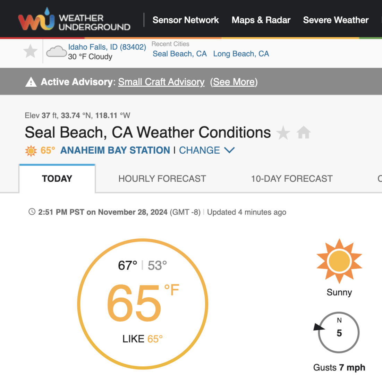Set as home with the house icon
The height and width of the screenshot is (384, 382).
(x=304, y=132)
